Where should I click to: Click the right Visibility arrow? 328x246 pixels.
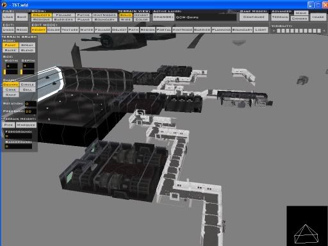point(324,31)
